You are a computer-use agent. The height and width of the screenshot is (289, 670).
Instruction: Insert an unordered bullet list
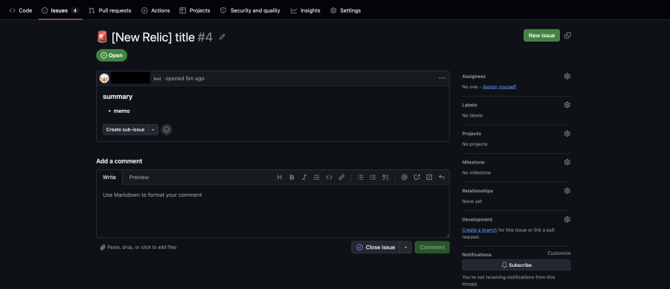click(x=360, y=178)
